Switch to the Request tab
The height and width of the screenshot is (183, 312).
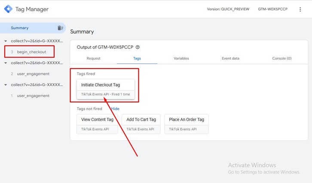click(x=93, y=58)
